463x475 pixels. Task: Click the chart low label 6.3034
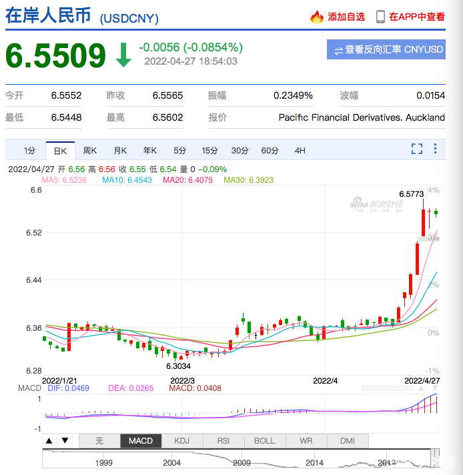179,366
